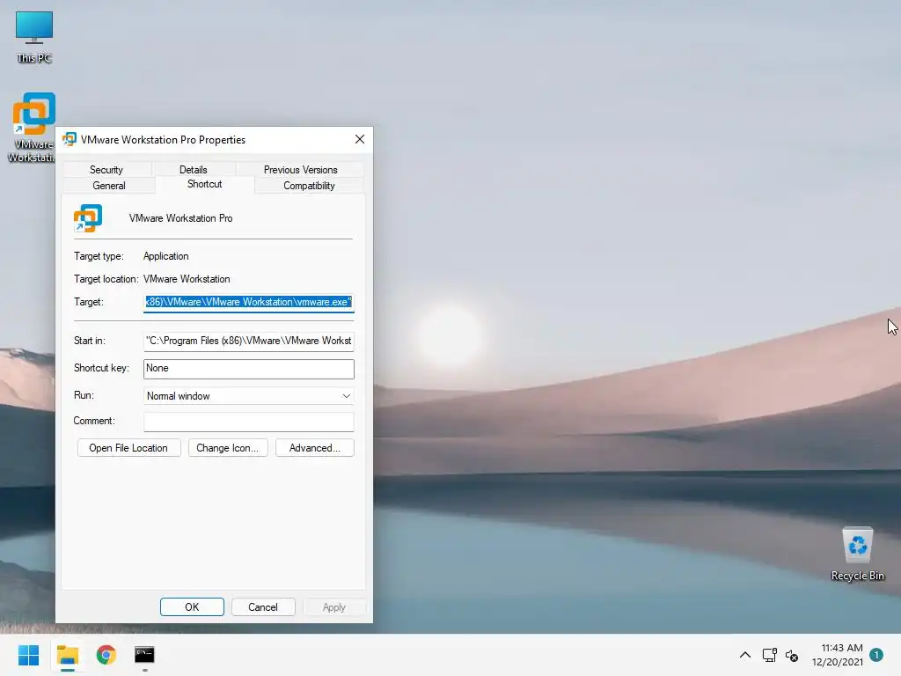Open the Command Prompt taskbar icon
This screenshot has width=901, height=676.
[x=144, y=655]
